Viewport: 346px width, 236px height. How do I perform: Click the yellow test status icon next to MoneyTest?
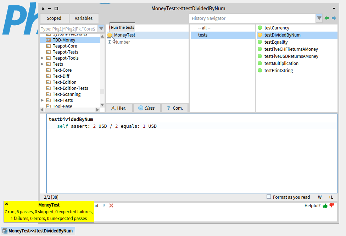110,35
